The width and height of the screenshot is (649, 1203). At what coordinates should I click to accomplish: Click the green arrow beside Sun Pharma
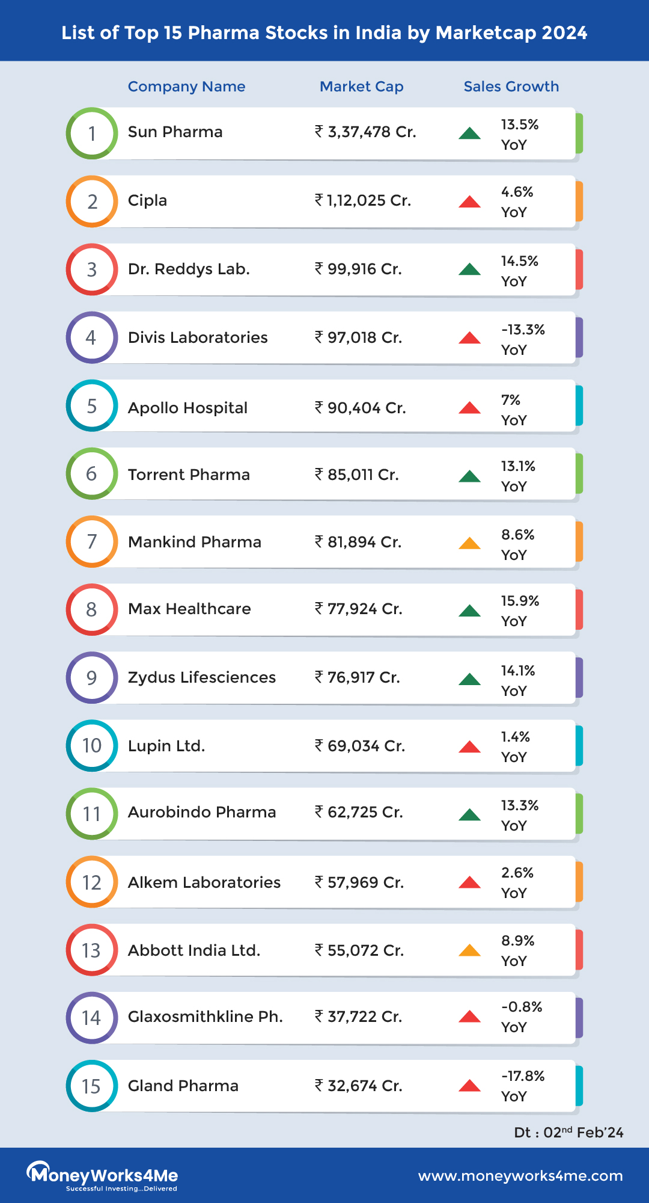[x=469, y=134]
